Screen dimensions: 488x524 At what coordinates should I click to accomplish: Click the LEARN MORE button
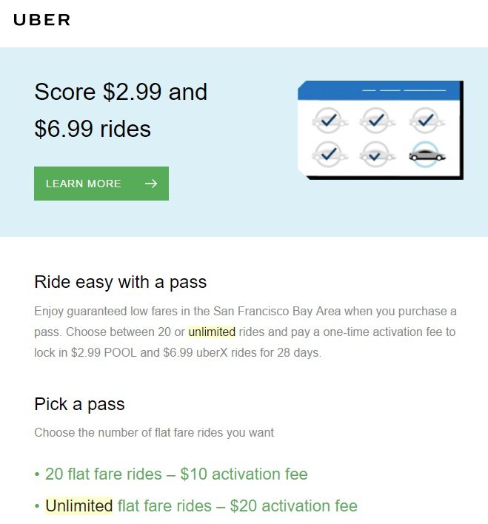(x=101, y=184)
